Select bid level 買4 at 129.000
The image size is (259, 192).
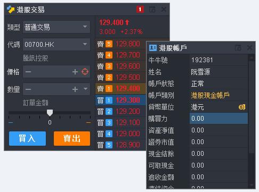coord(121,134)
